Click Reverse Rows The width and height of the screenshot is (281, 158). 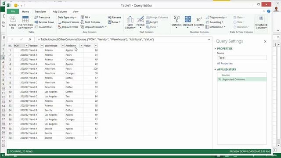(44, 22)
